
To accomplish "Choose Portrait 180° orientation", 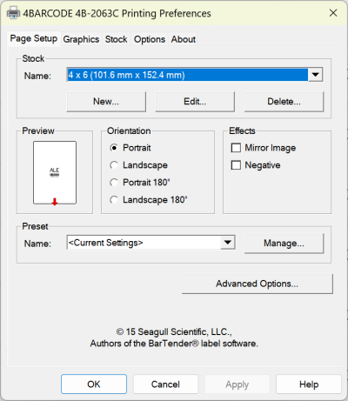I will pos(114,183).
